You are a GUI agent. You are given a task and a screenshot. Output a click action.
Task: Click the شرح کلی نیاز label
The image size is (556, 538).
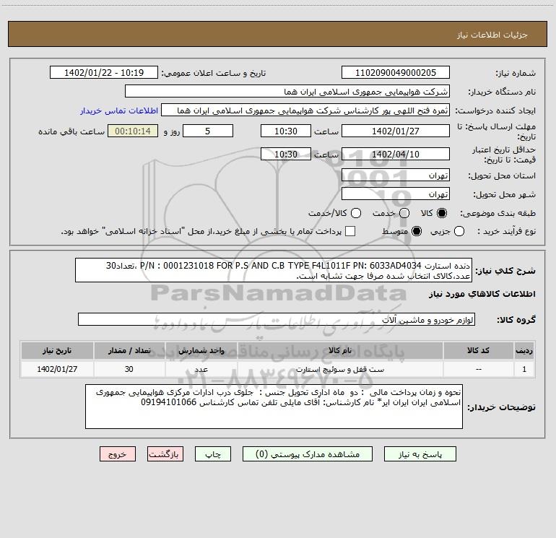[x=505, y=271]
